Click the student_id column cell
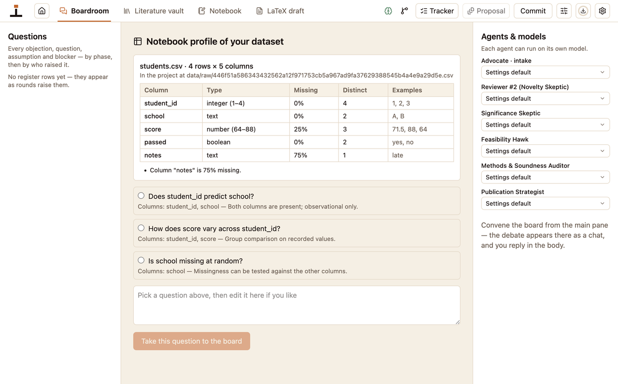The width and height of the screenshot is (618, 384). pos(171,103)
